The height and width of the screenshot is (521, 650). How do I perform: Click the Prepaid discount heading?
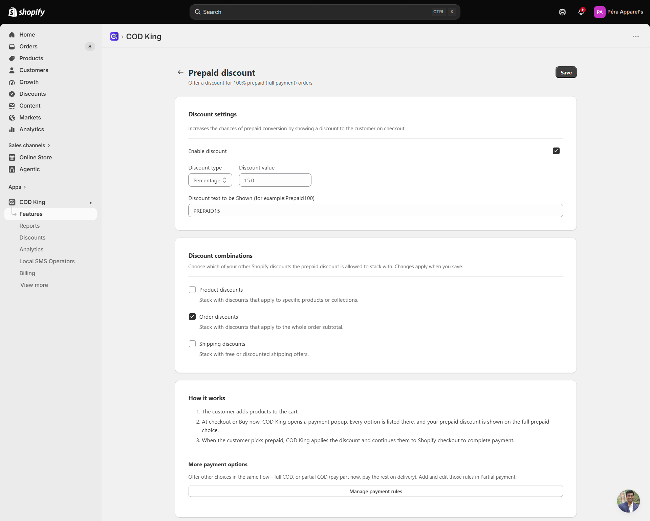[222, 73]
